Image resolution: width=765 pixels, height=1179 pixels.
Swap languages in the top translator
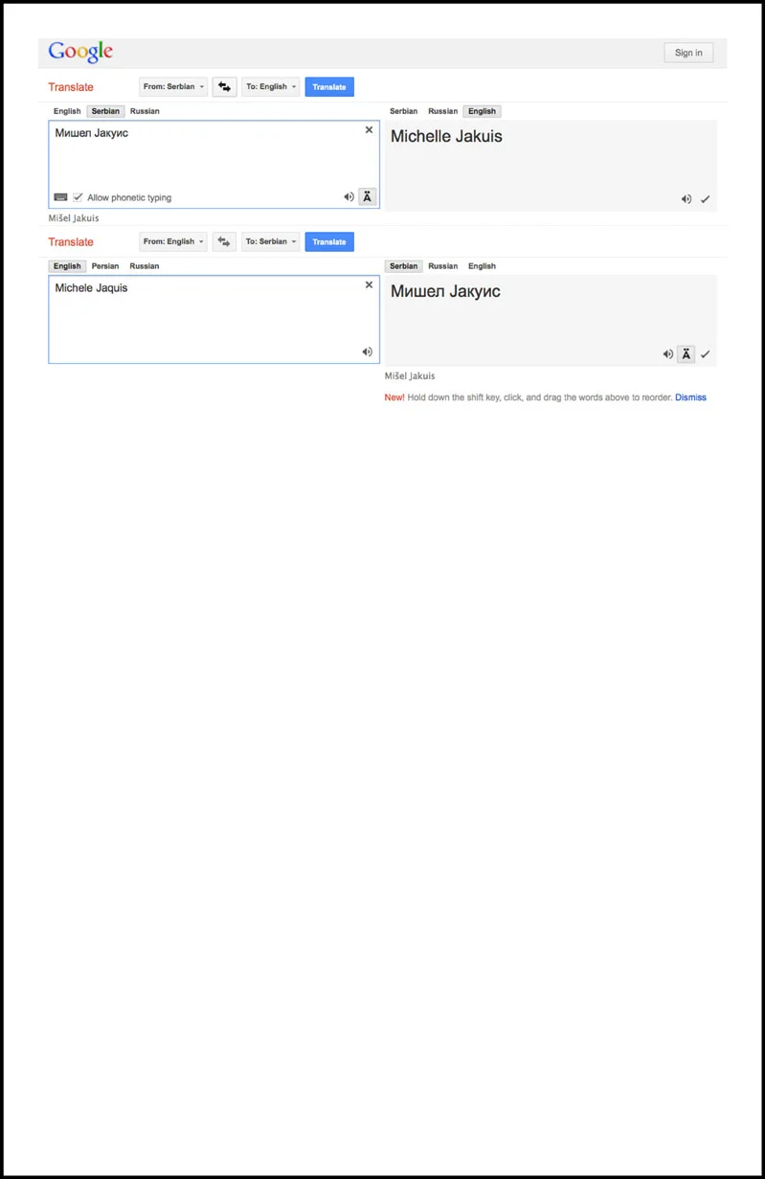coord(224,87)
